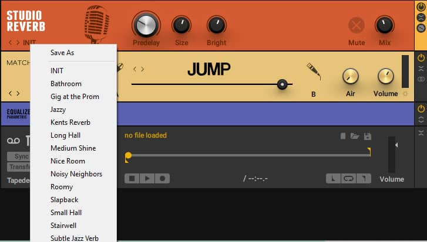Select the Long Hall reverb preset
Screen dimensions: 427x242
(x=66, y=135)
